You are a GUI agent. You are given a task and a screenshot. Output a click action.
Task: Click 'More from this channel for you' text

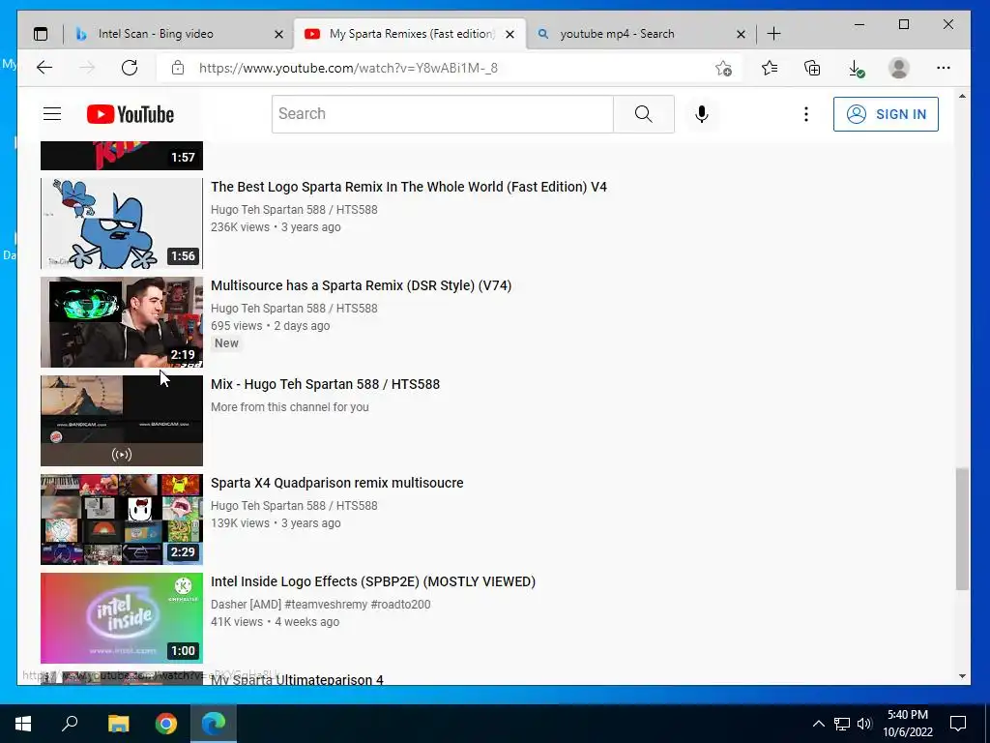pyautogui.click(x=290, y=407)
